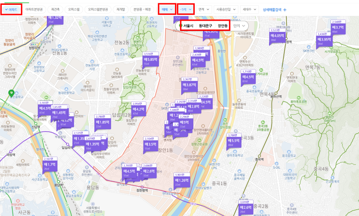
Task: Open the 매 3.95억 38㎡ listing marker
Action: pos(324,40)
